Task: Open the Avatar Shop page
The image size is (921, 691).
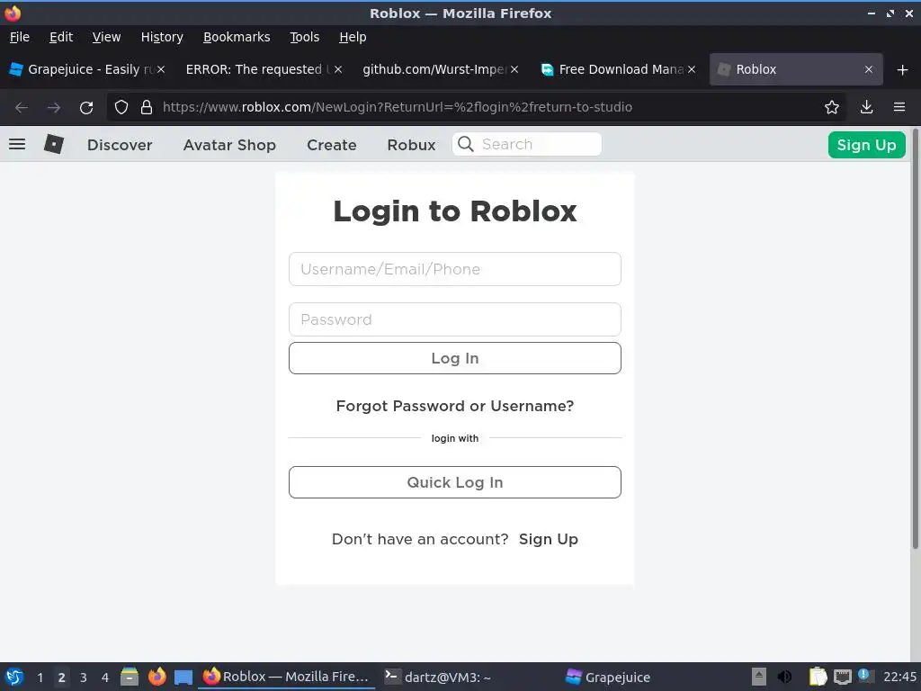Action: pos(229,145)
